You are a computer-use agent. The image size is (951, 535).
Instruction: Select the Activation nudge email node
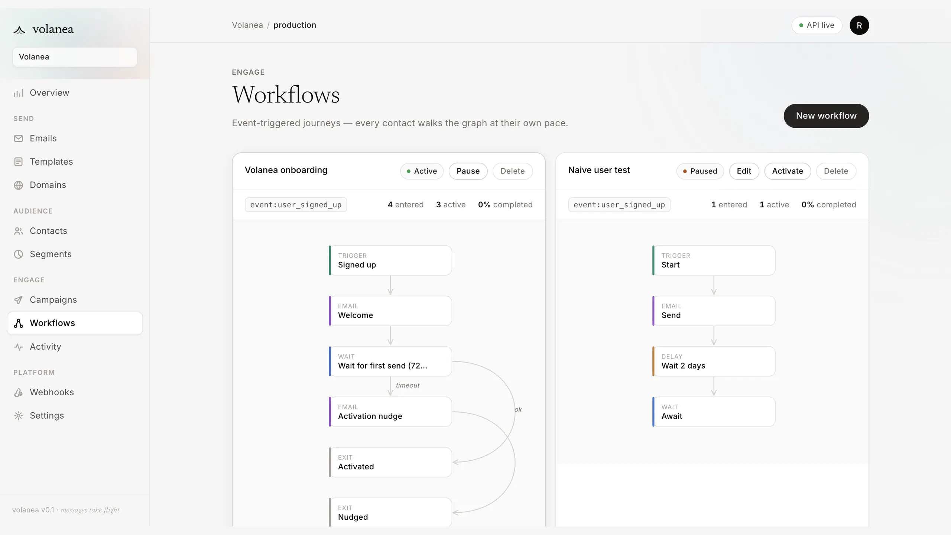tap(390, 412)
